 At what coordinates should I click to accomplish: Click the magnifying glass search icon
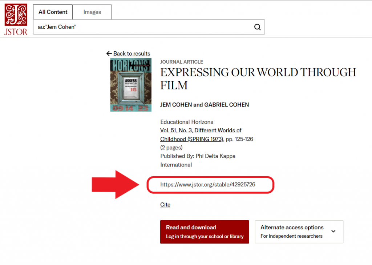tap(258, 27)
